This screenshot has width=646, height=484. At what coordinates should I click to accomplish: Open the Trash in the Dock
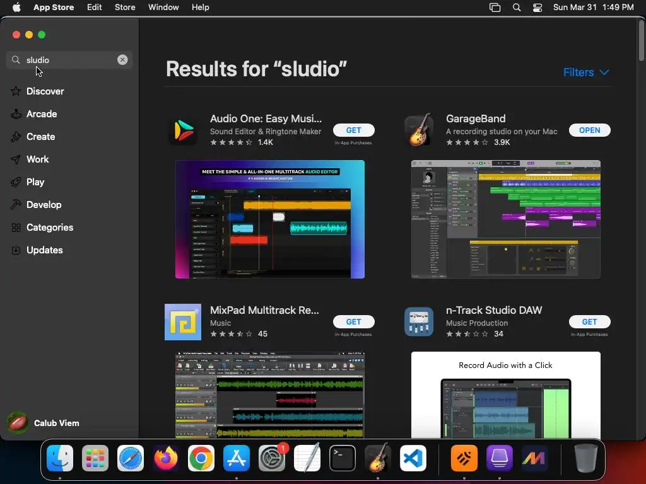tap(586, 458)
